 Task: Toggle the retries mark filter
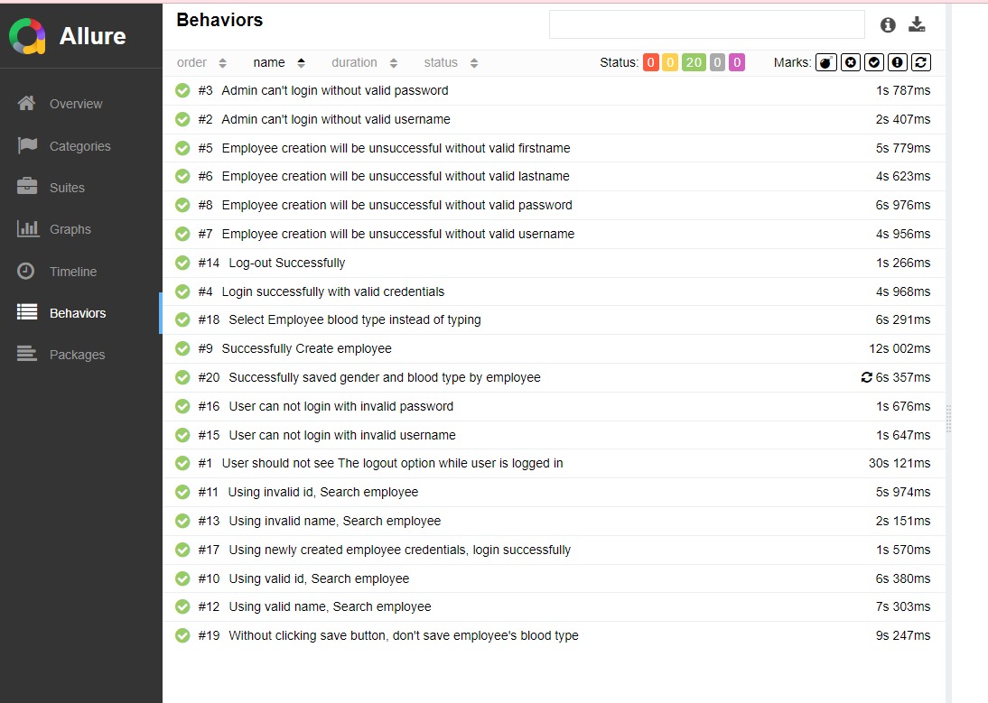tap(920, 62)
